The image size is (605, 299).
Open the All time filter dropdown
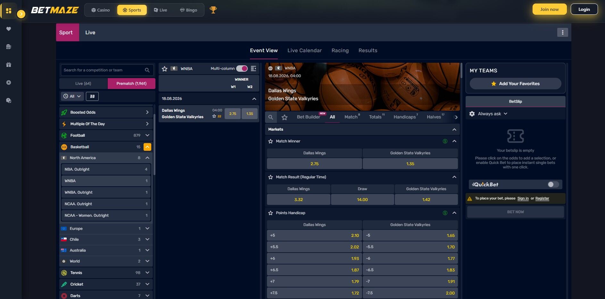(72, 96)
